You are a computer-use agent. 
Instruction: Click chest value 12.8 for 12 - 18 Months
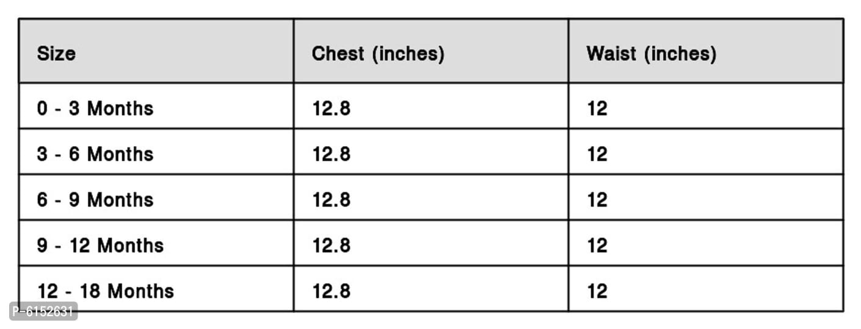click(332, 291)
